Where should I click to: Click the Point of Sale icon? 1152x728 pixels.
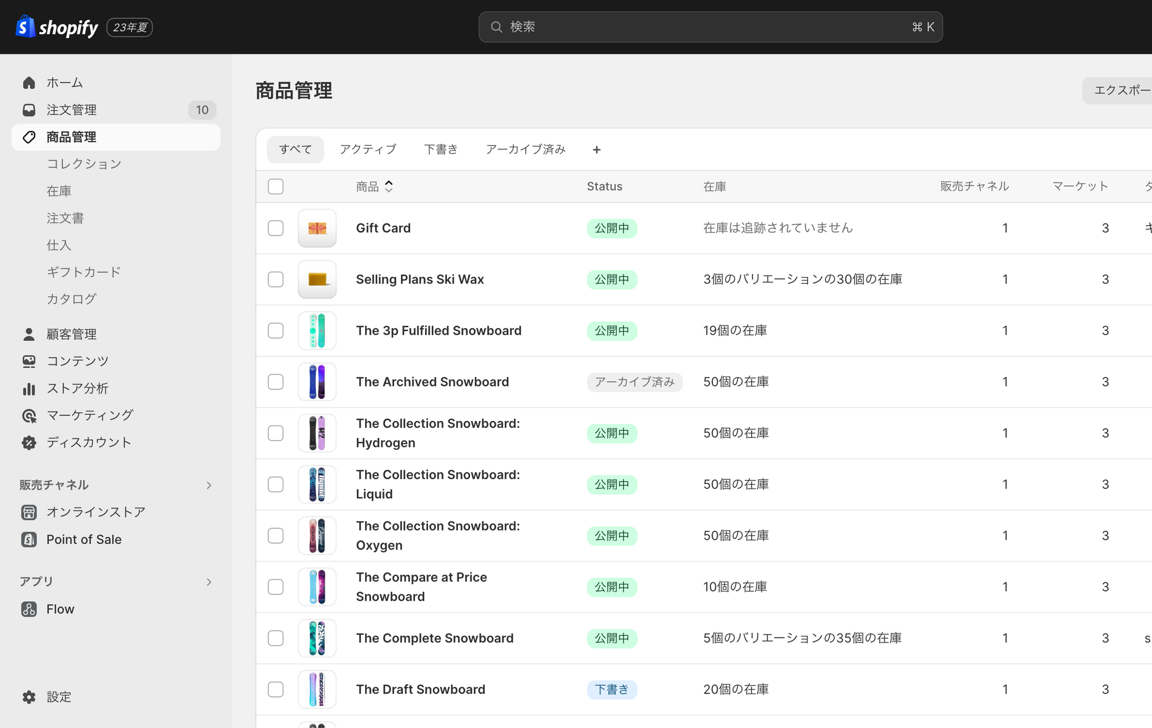[29, 540]
